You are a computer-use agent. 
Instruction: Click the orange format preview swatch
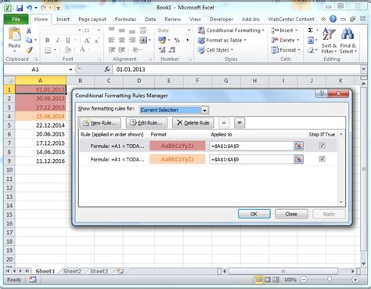178,159
